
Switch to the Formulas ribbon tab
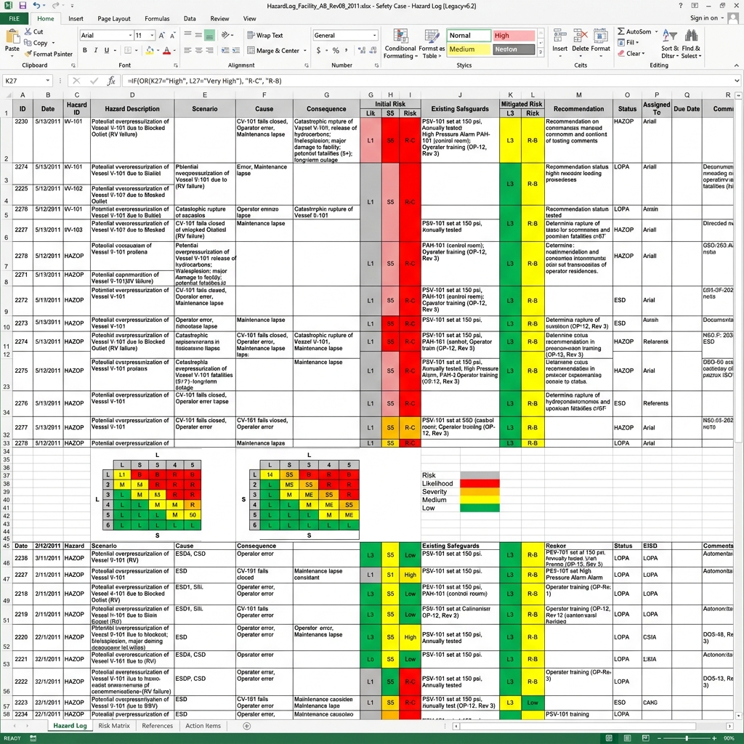pos(157,18)
